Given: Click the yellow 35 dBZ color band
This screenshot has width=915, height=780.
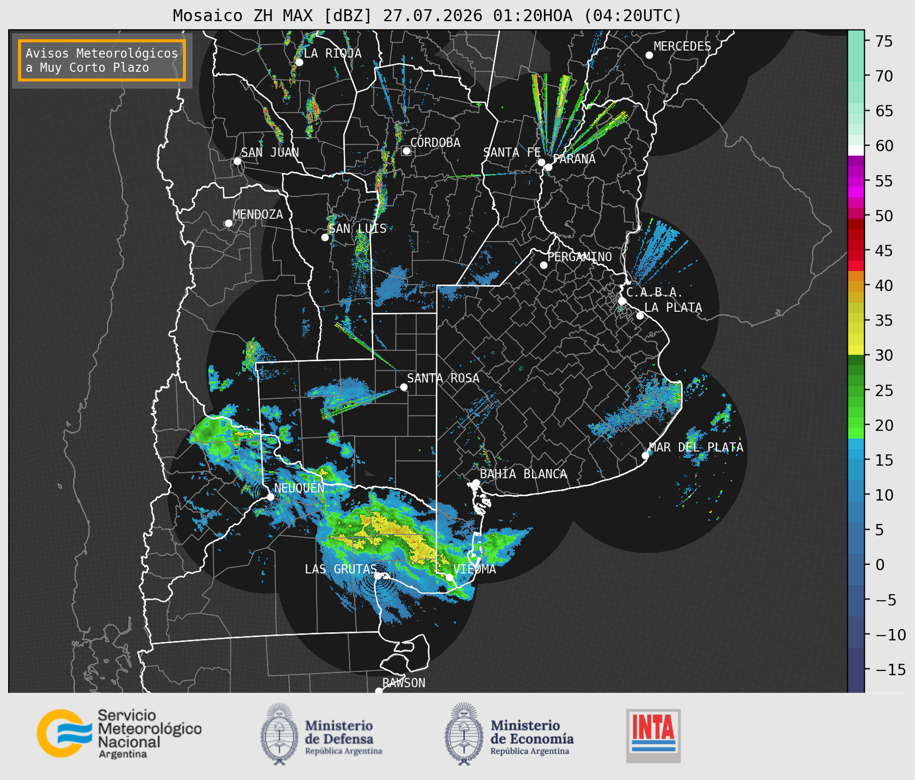Looking at the screenshot, I should click(855, 320).
